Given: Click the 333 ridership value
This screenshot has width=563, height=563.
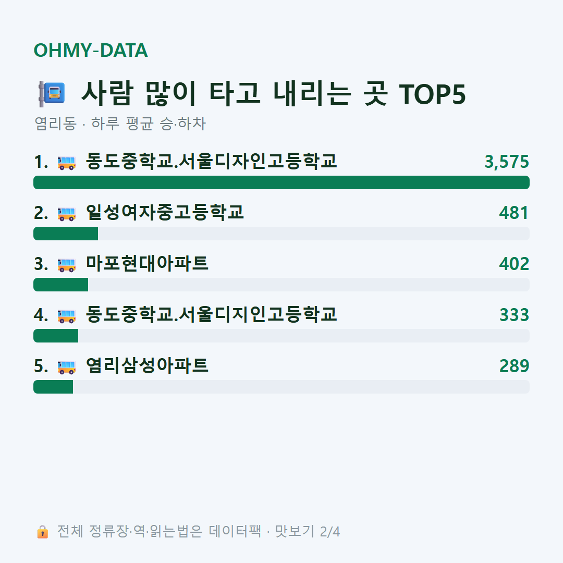Looking at the screenshot, I should (514, 315).
